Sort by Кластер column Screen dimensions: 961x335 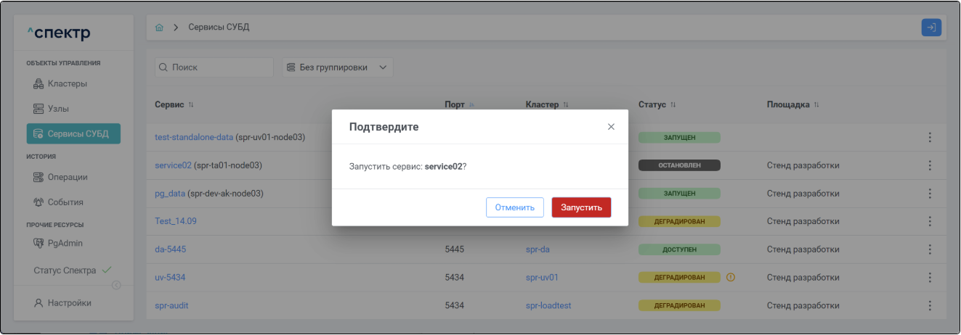pyautogui.click(x=565, y=105)
